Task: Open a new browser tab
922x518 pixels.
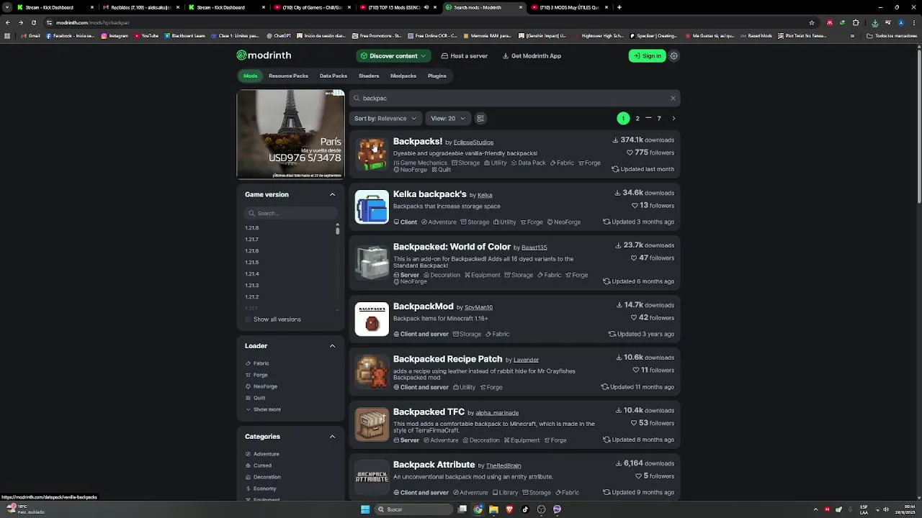Action: (x=619, y=7)
